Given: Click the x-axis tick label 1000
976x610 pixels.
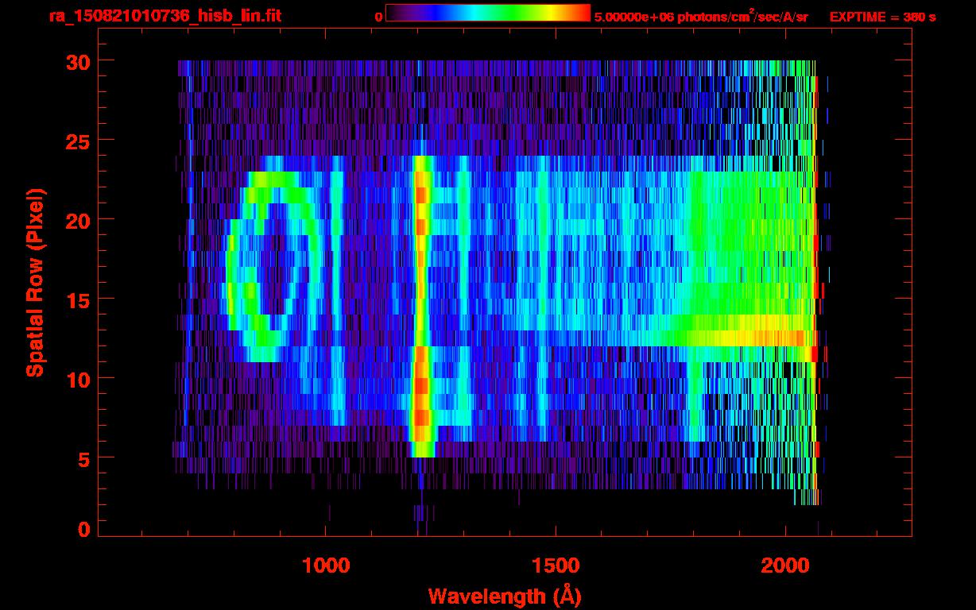Looking at the screenshot, I should 327,565.
